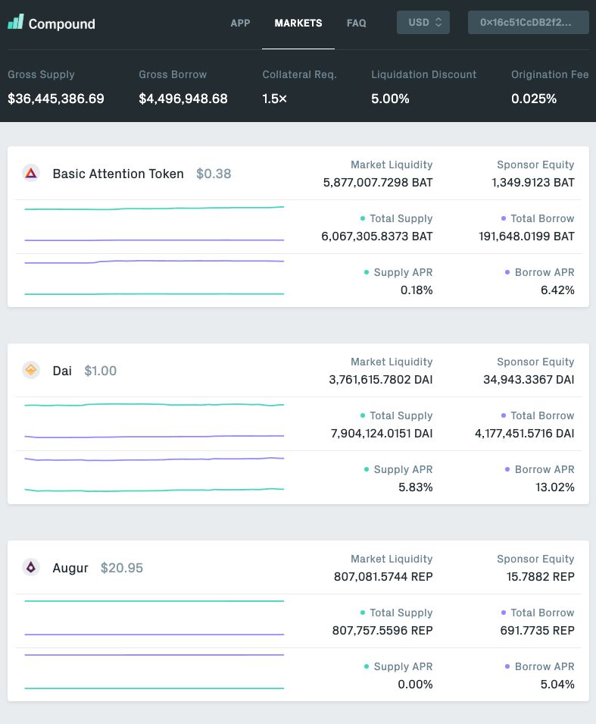Image resolution: width=596 pixels, height=724 pixels.
Task: Click the Dai price $1.00
Action: point(101,371)
